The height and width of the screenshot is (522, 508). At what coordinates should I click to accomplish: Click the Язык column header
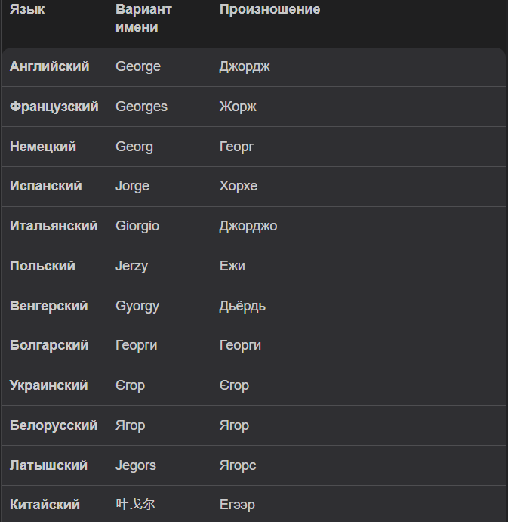[27, 9]
